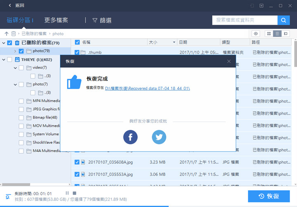Go up one folder level arrow
The height and width of the screenshot is (207, 297).
[x=6, y=34]
